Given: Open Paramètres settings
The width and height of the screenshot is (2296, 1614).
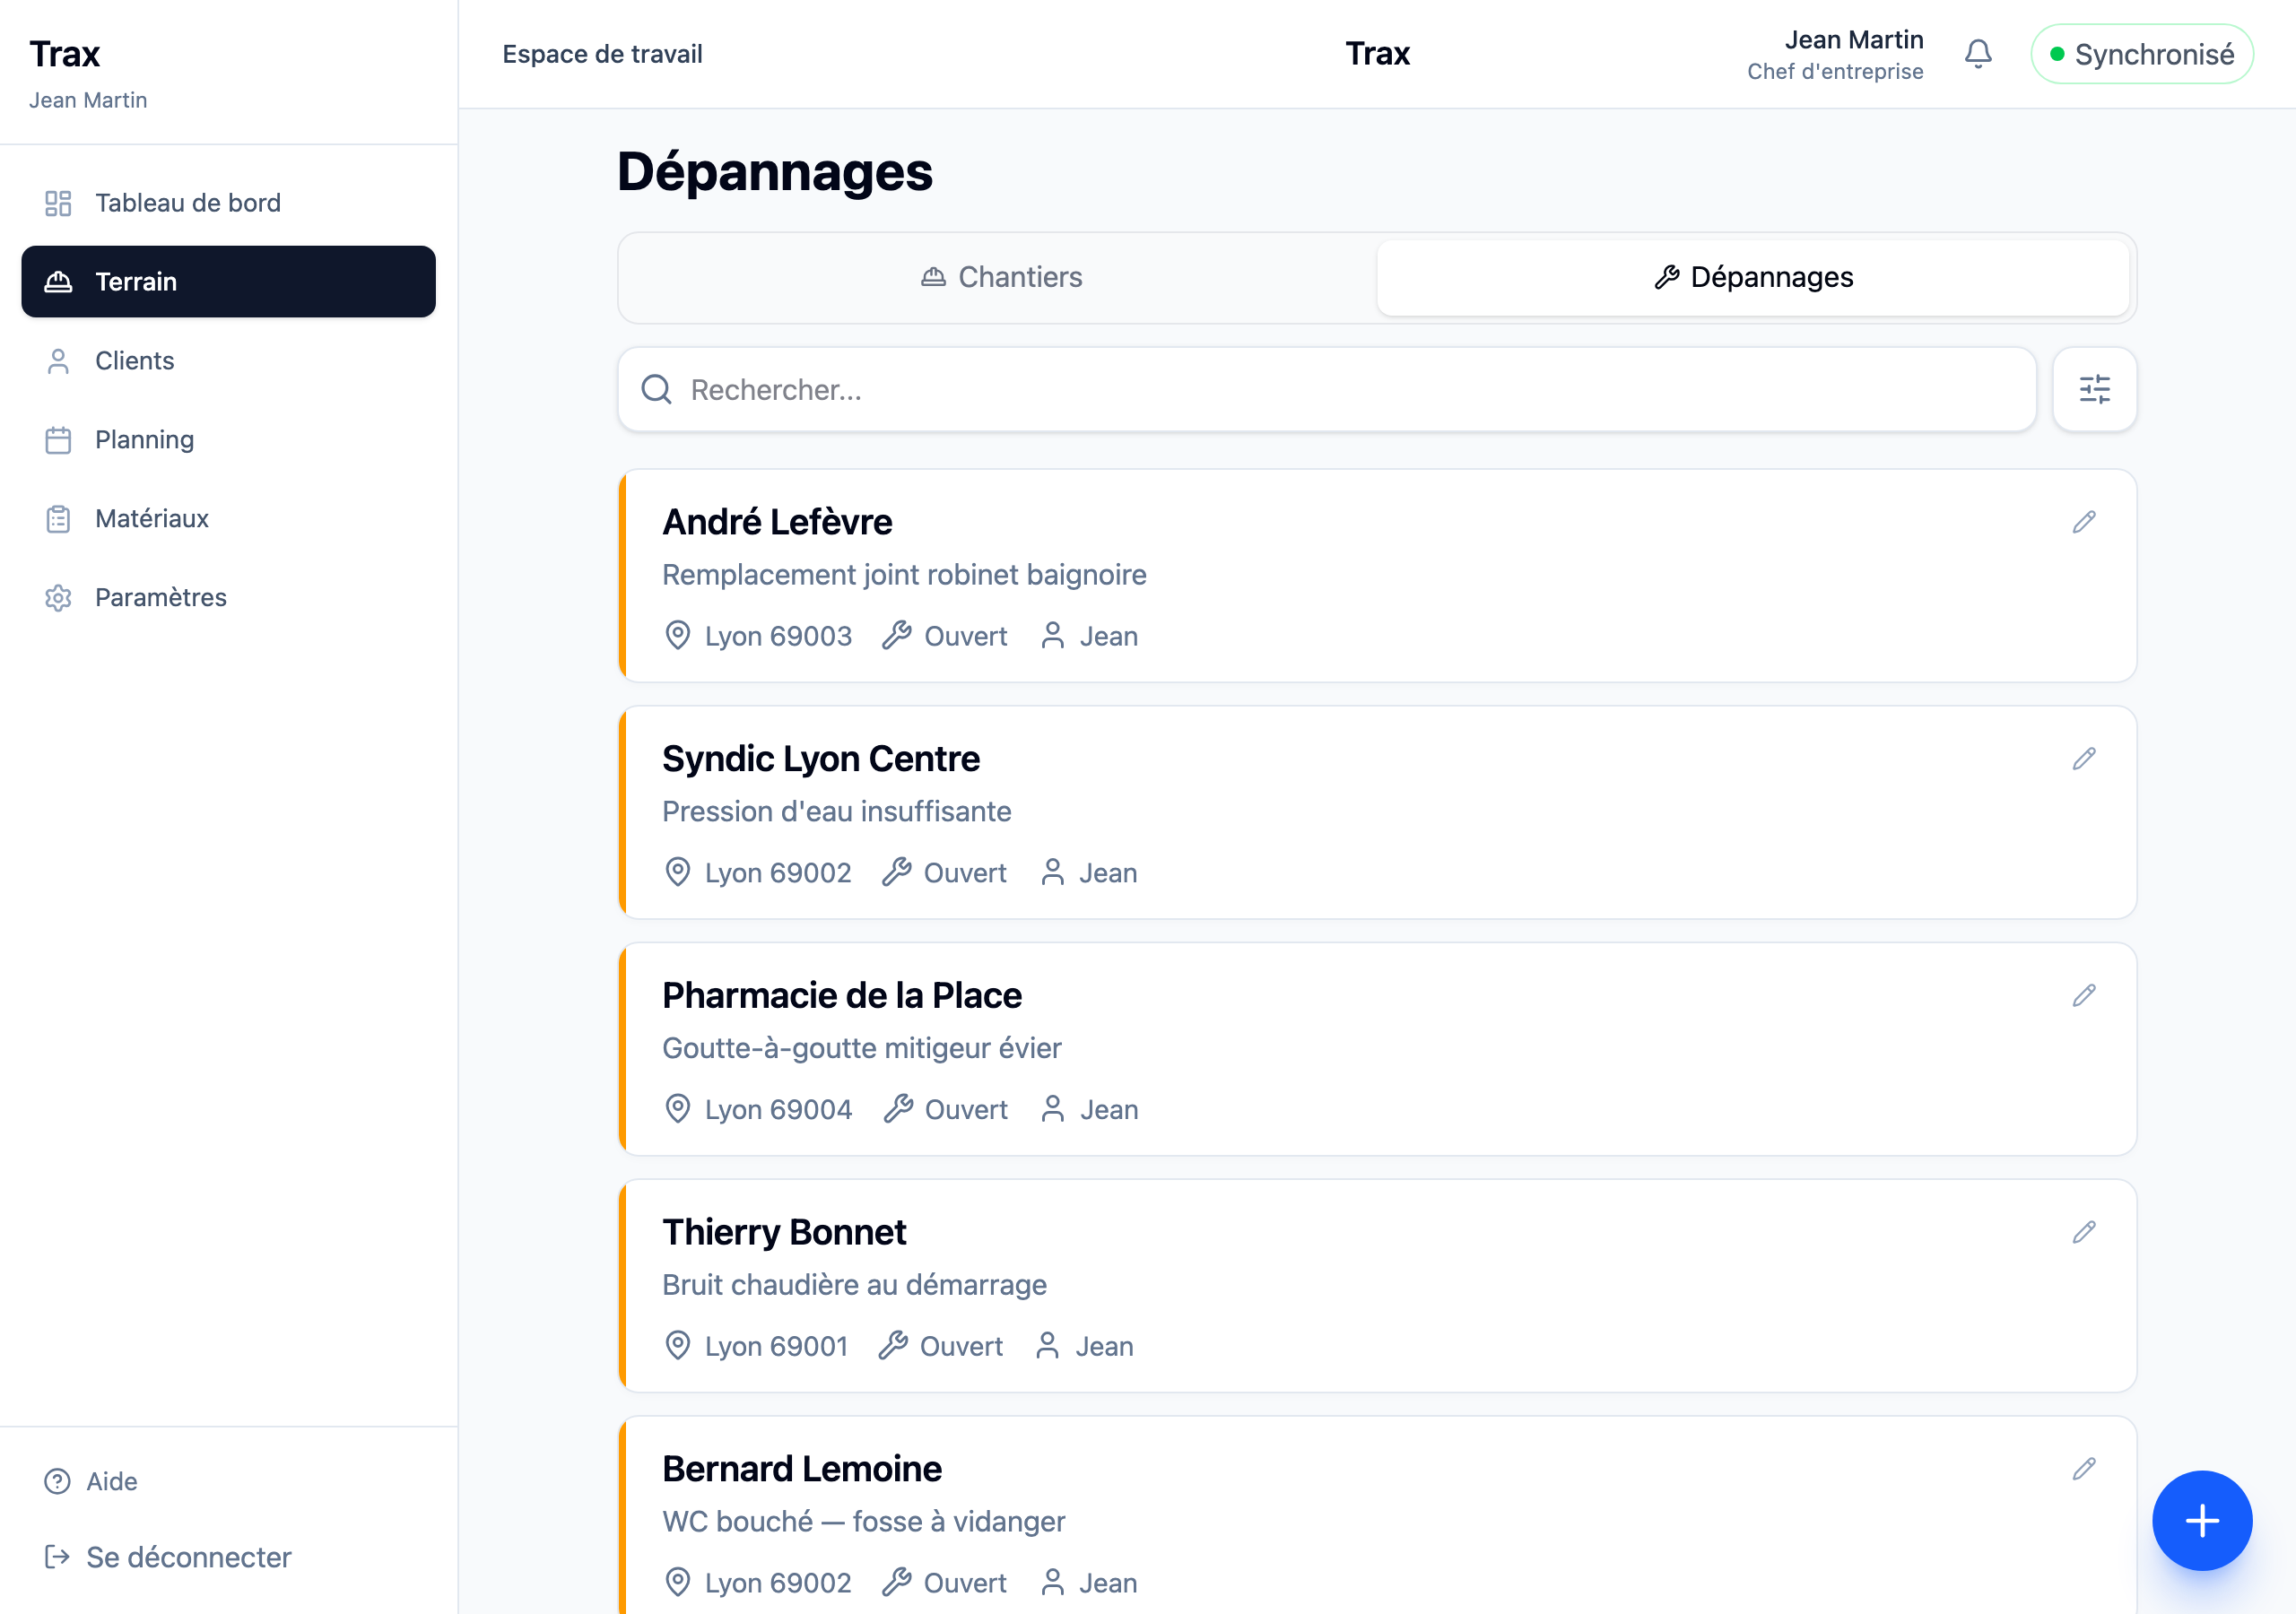Looking at the screenshot, I should [228, 598].
